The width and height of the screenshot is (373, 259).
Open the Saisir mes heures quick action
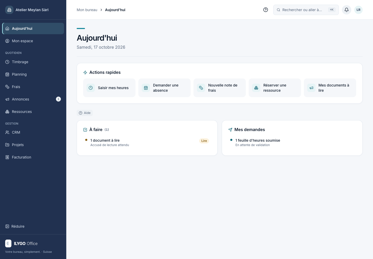click(109, 88)
